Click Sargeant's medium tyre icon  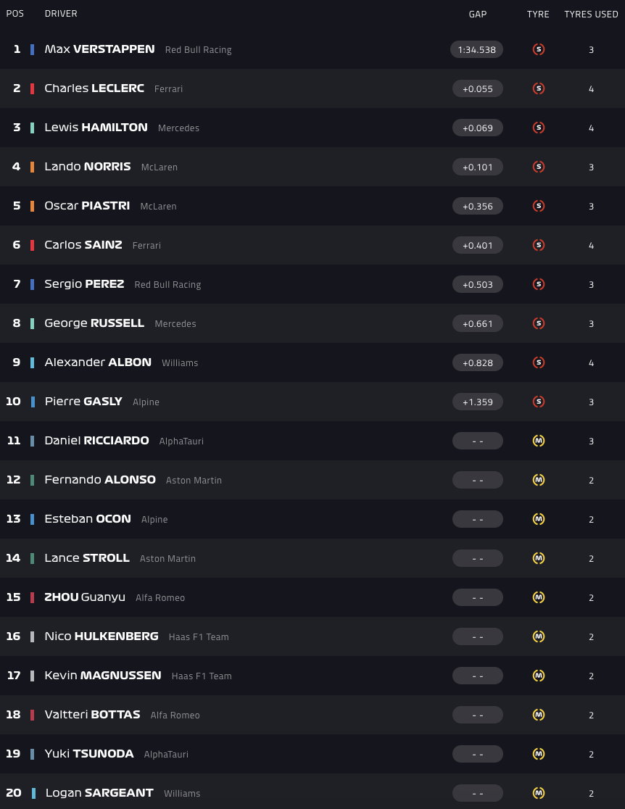tap(538, 793)
